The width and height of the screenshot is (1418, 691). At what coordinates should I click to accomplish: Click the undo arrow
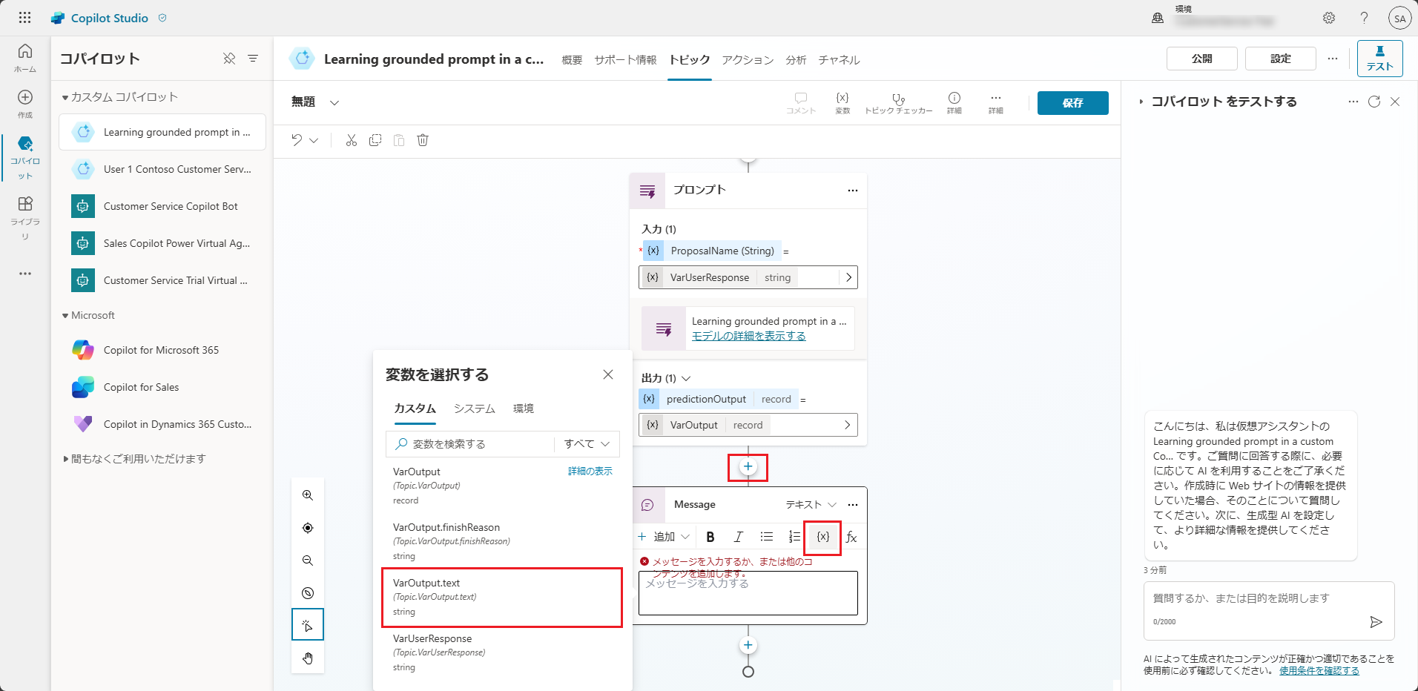click(297, 140)
